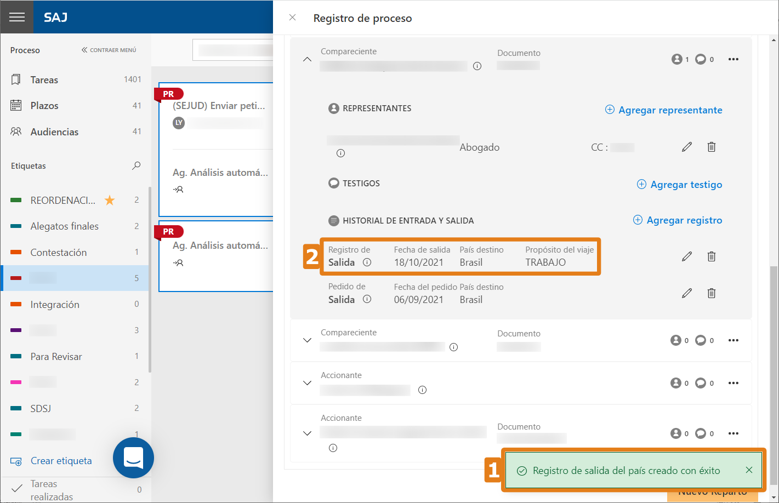Delete the Abogado representative entry
Image resolution: width=779 pixels, height=503 pixels.
pyautogui.click(x=712, y=147)
